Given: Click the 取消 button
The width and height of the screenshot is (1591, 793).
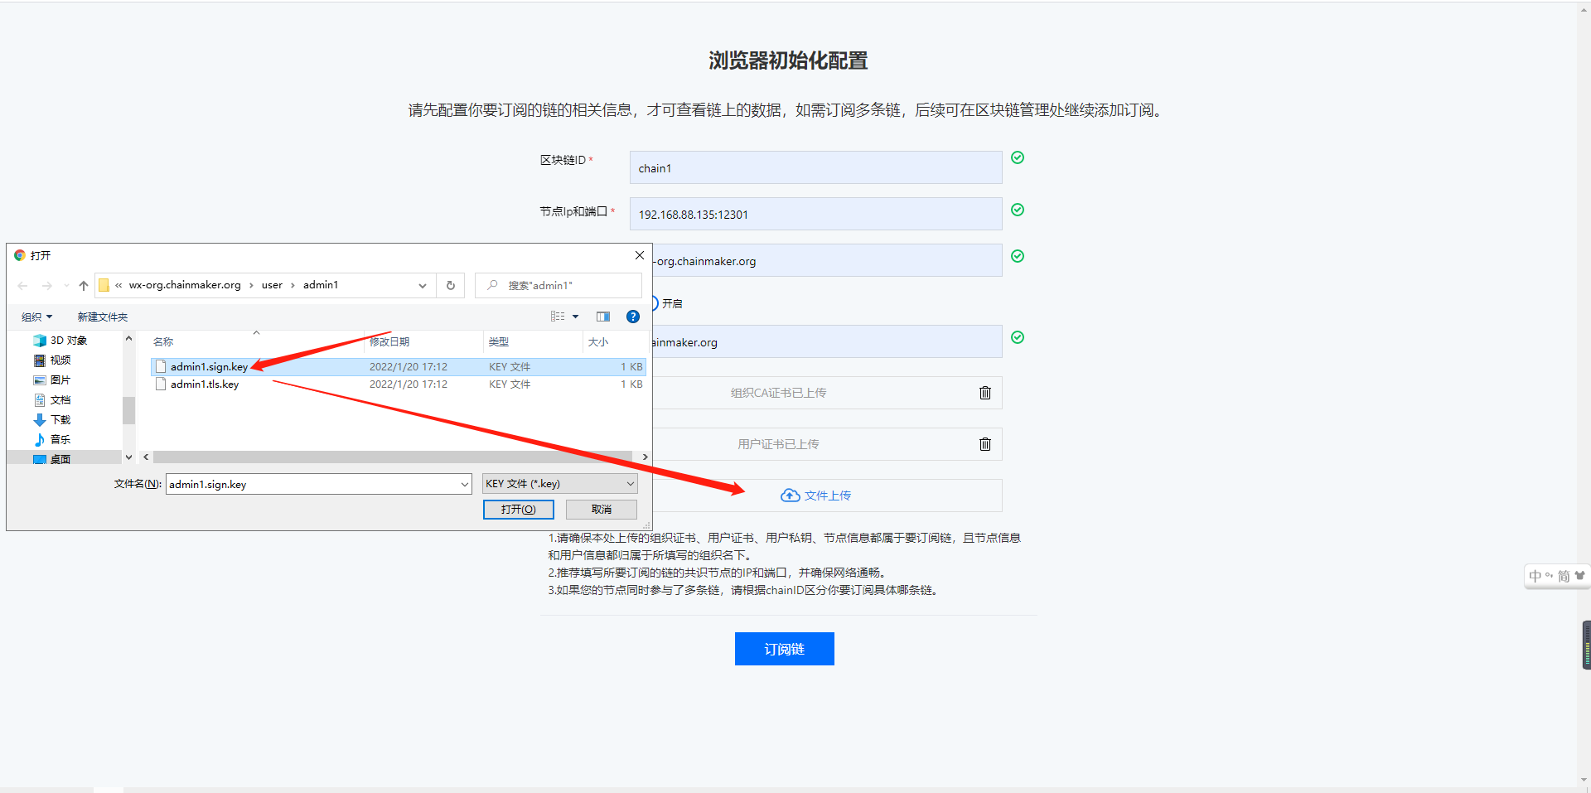Looking at the screenshot, I should pos(602,510).
